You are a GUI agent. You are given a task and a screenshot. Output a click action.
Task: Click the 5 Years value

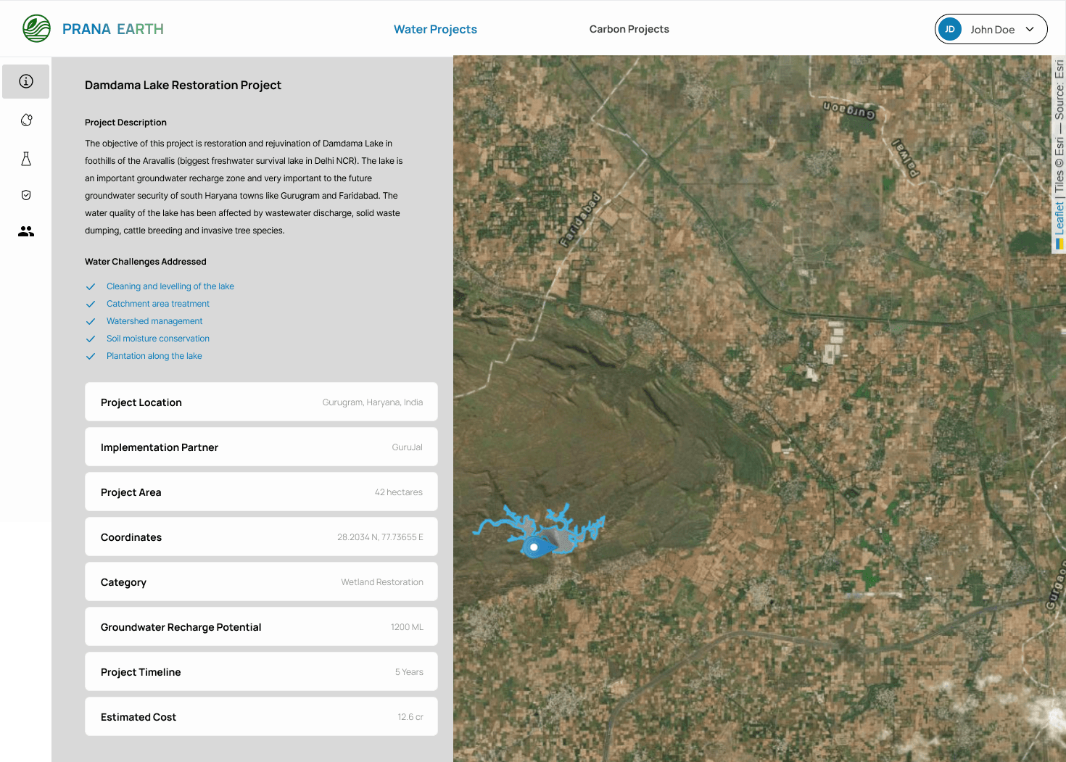[409, 672]
